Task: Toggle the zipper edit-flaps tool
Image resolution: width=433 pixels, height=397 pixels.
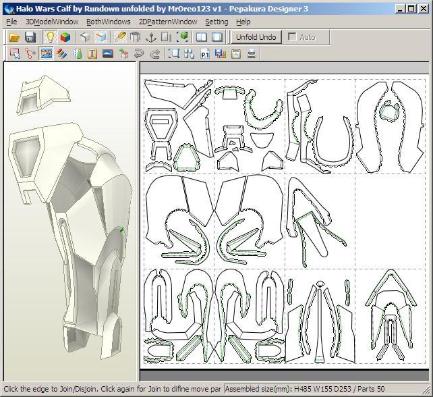Action: click(x=46, y=53)
